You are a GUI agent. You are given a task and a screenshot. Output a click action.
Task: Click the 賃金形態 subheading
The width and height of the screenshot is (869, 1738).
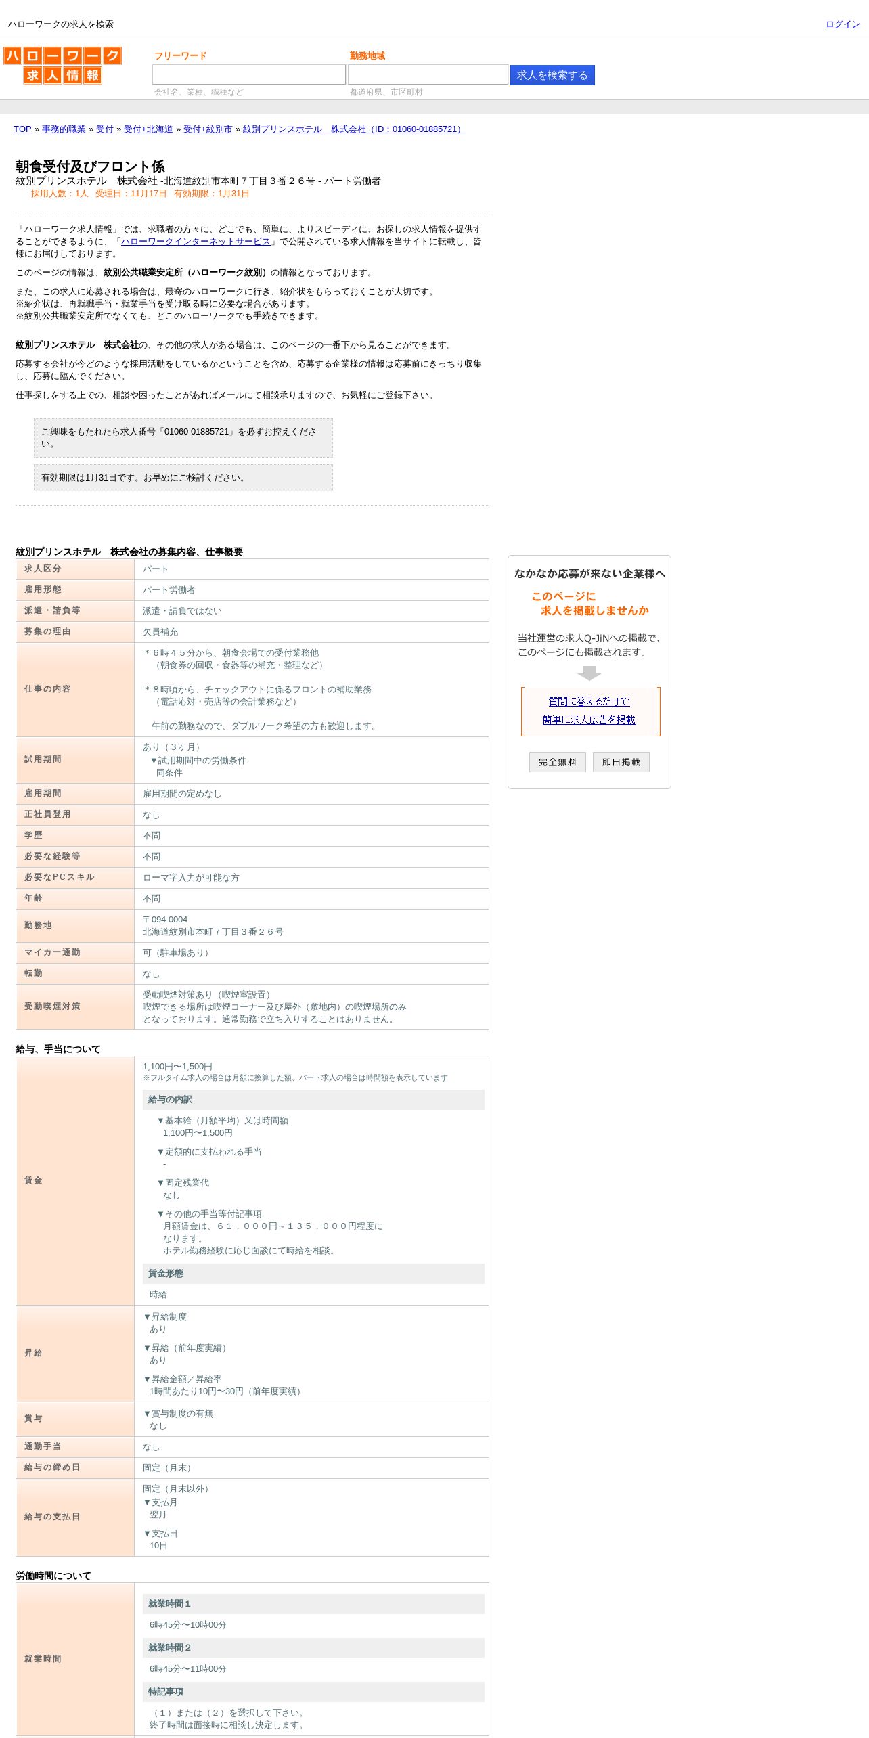click(x=313, y=1274)
